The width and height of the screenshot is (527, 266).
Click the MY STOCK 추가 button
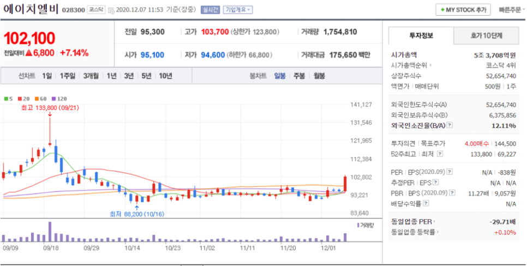(463, 10)
